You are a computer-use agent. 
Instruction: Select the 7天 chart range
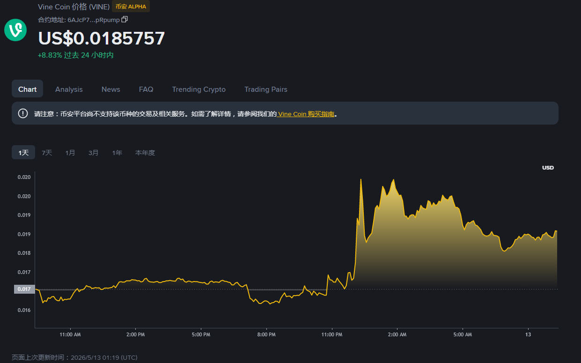tap(47, 153)
